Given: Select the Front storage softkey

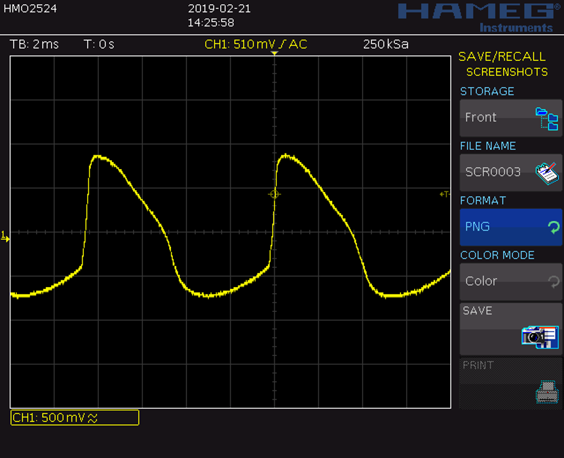Looking at the screenshot, I should (511, 118).
